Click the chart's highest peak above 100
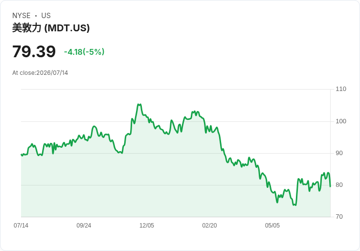This screenshot has width=360, height=251. click(139, 105)
